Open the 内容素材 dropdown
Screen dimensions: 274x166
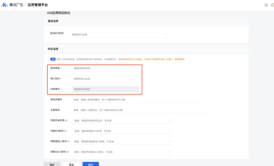coord(105,89)
